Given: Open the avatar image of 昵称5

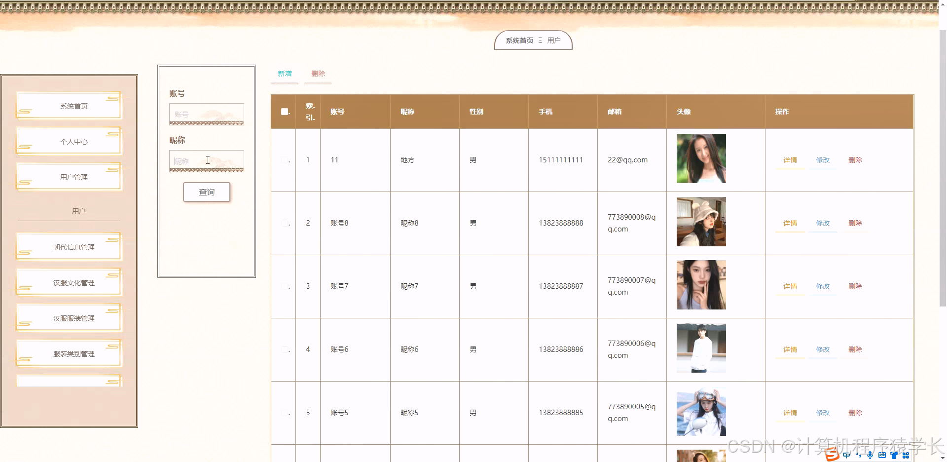Looking at the screenshot, I should [701, 411].
